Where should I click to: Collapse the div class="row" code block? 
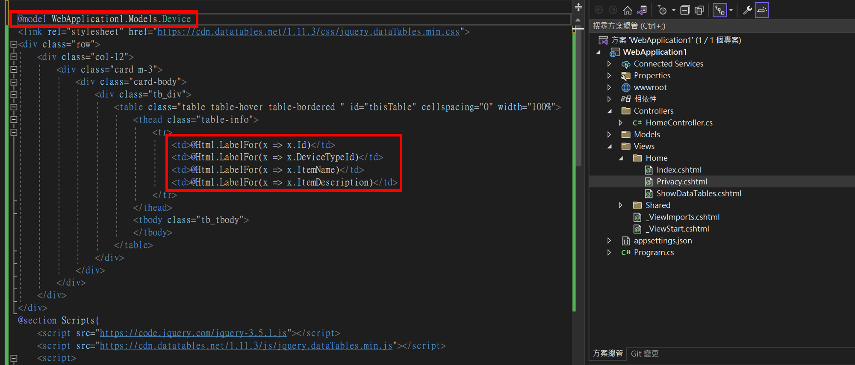click(x=14, y=44)
